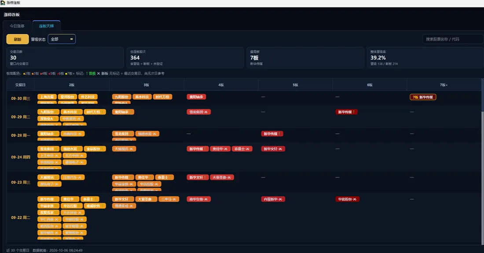Click the 6板 column header
Viewport: 484px width, 253px height.
370,85
